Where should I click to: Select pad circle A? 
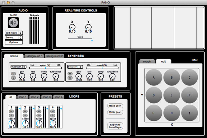click(x=154, y=77)
